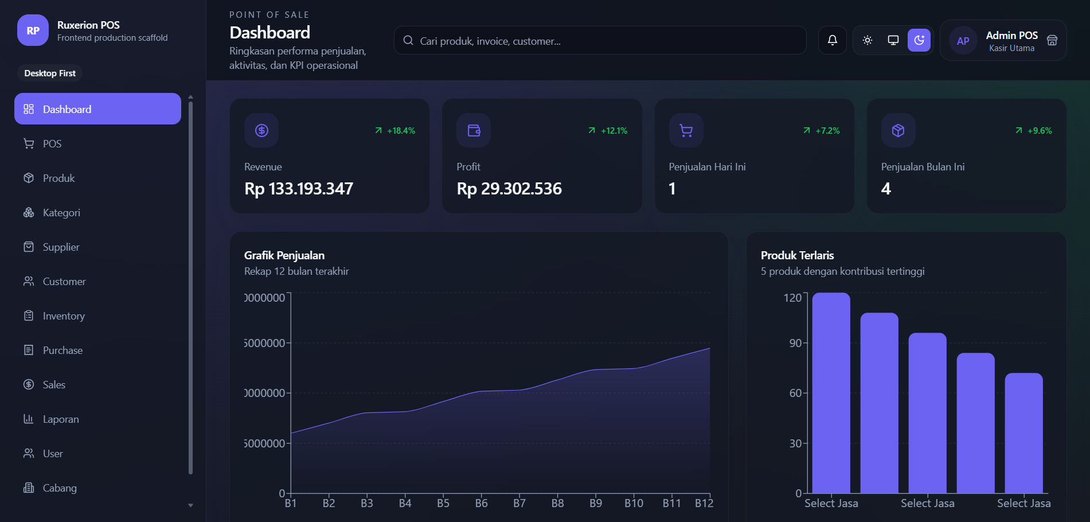This screenshot has height=522, width=1090.
Task: Click the RP logo in the sidebar
Action: [33, 30]
